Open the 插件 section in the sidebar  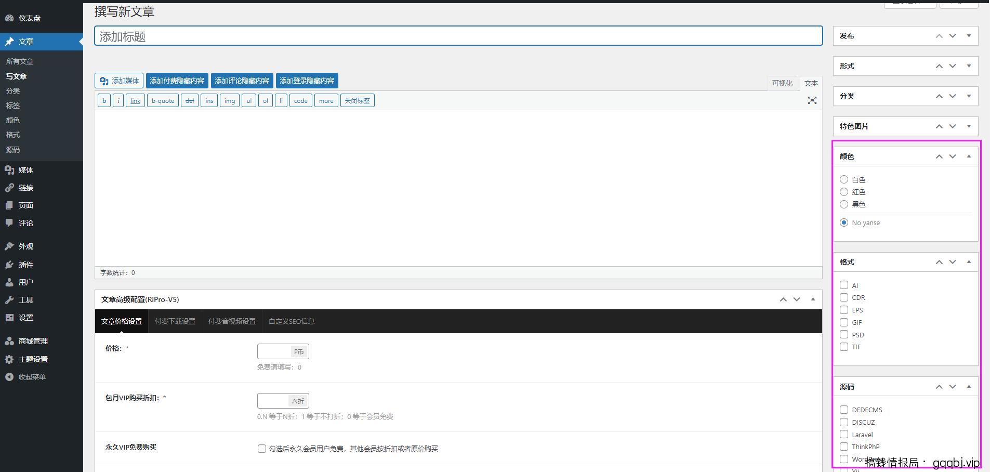coord(24,264)
